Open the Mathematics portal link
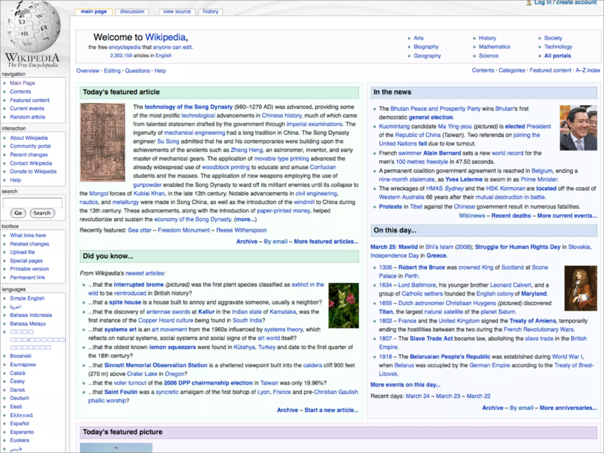Screen dimensions: 604x453 (494, 47)
